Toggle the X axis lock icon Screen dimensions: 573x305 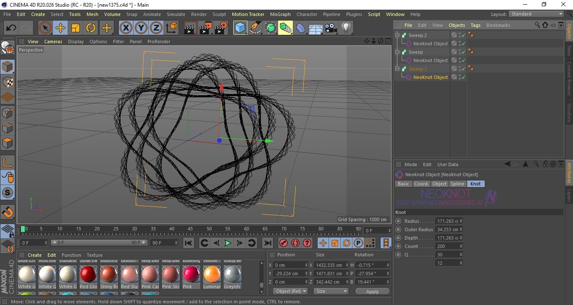[x=126, y=28]
